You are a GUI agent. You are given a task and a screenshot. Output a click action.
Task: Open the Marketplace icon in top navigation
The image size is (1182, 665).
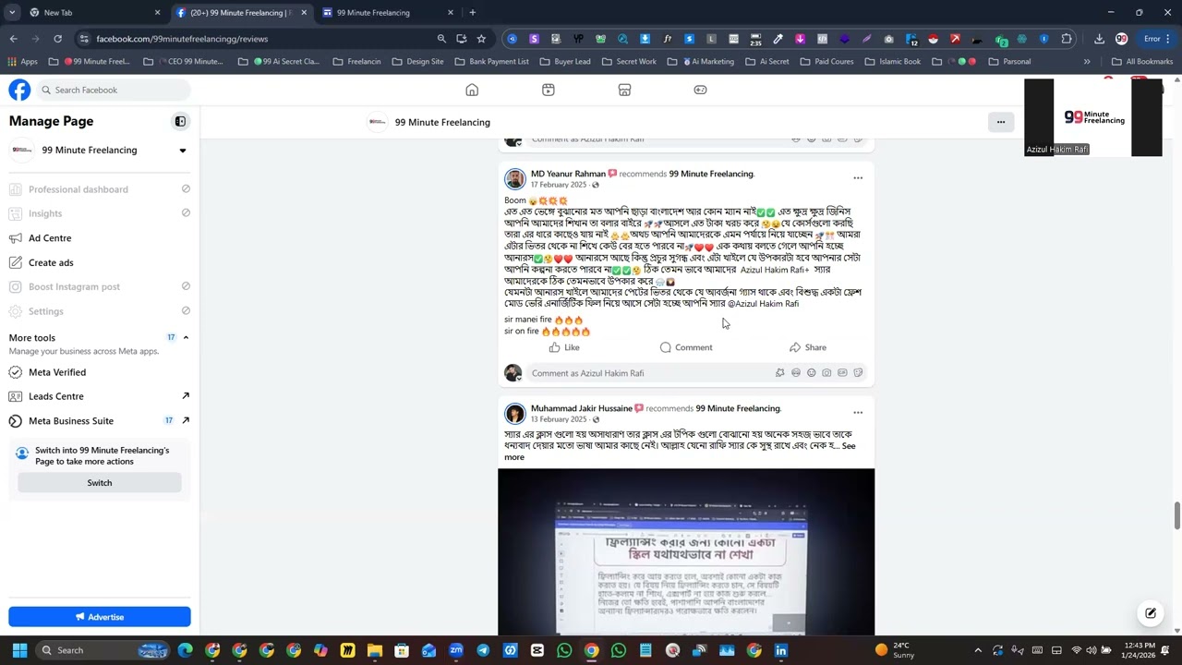624,90
